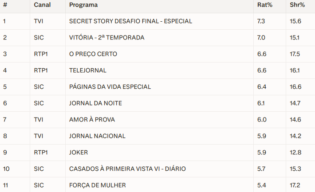Click the Programa column header
315x192 pixels.
83,5
